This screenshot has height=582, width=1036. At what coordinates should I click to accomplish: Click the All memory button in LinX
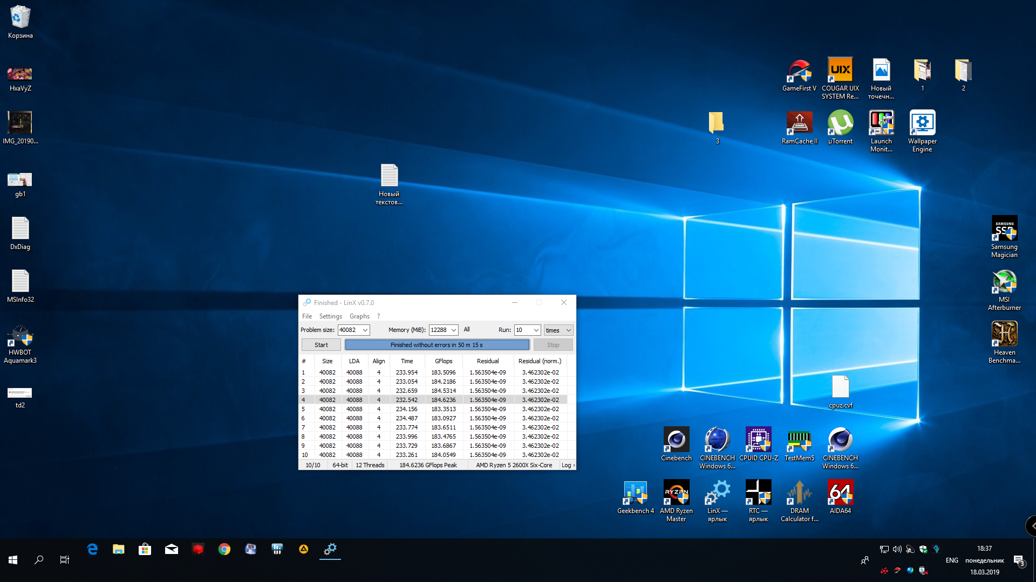467,330
